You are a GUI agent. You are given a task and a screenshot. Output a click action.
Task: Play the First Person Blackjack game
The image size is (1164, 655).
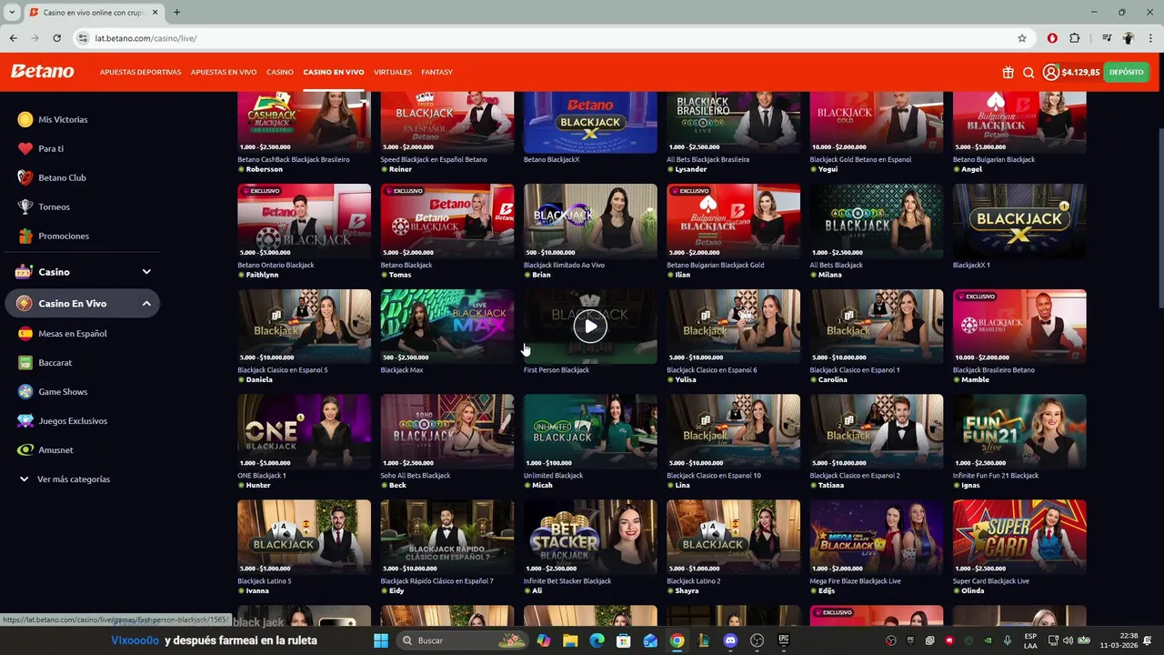tap(590, 327)
